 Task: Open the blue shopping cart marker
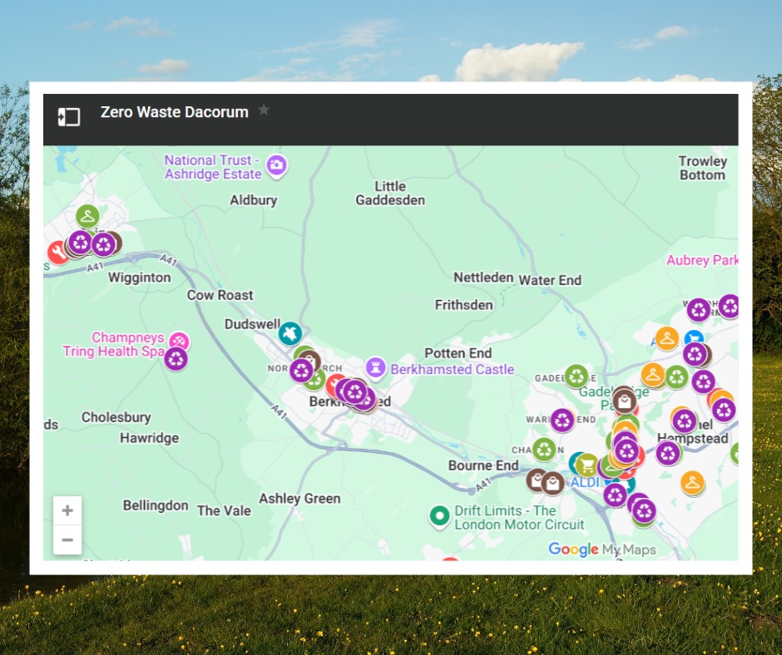(694, 337)
